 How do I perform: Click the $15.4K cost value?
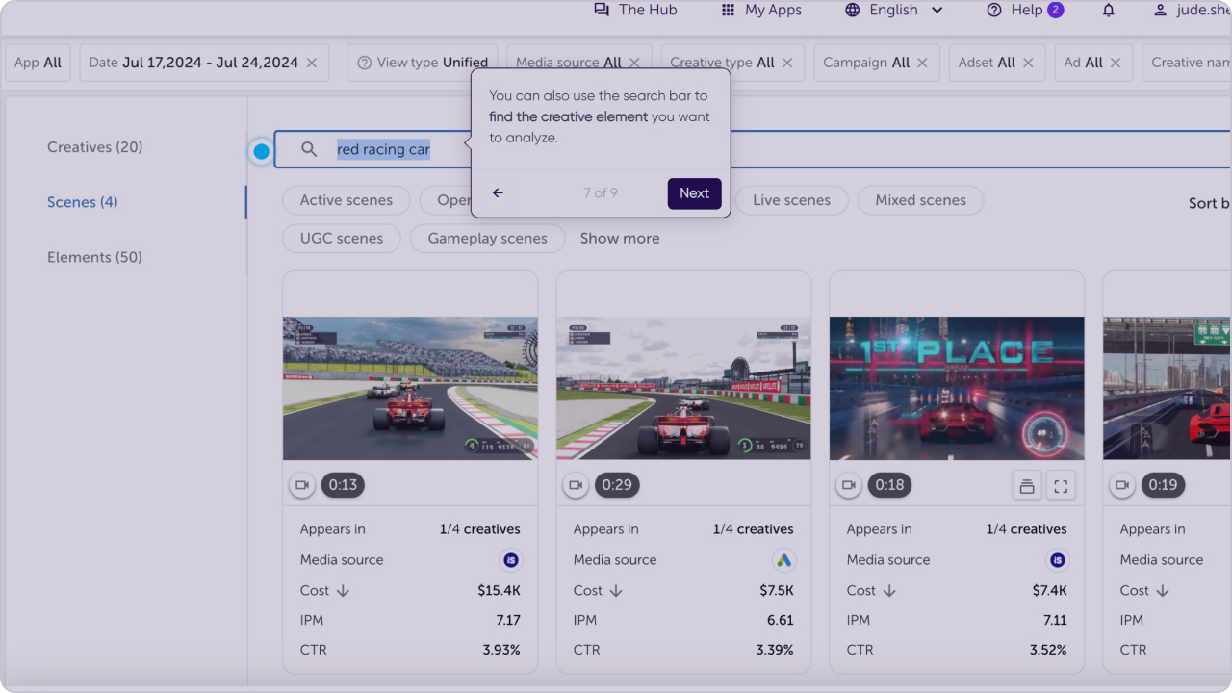499,591
